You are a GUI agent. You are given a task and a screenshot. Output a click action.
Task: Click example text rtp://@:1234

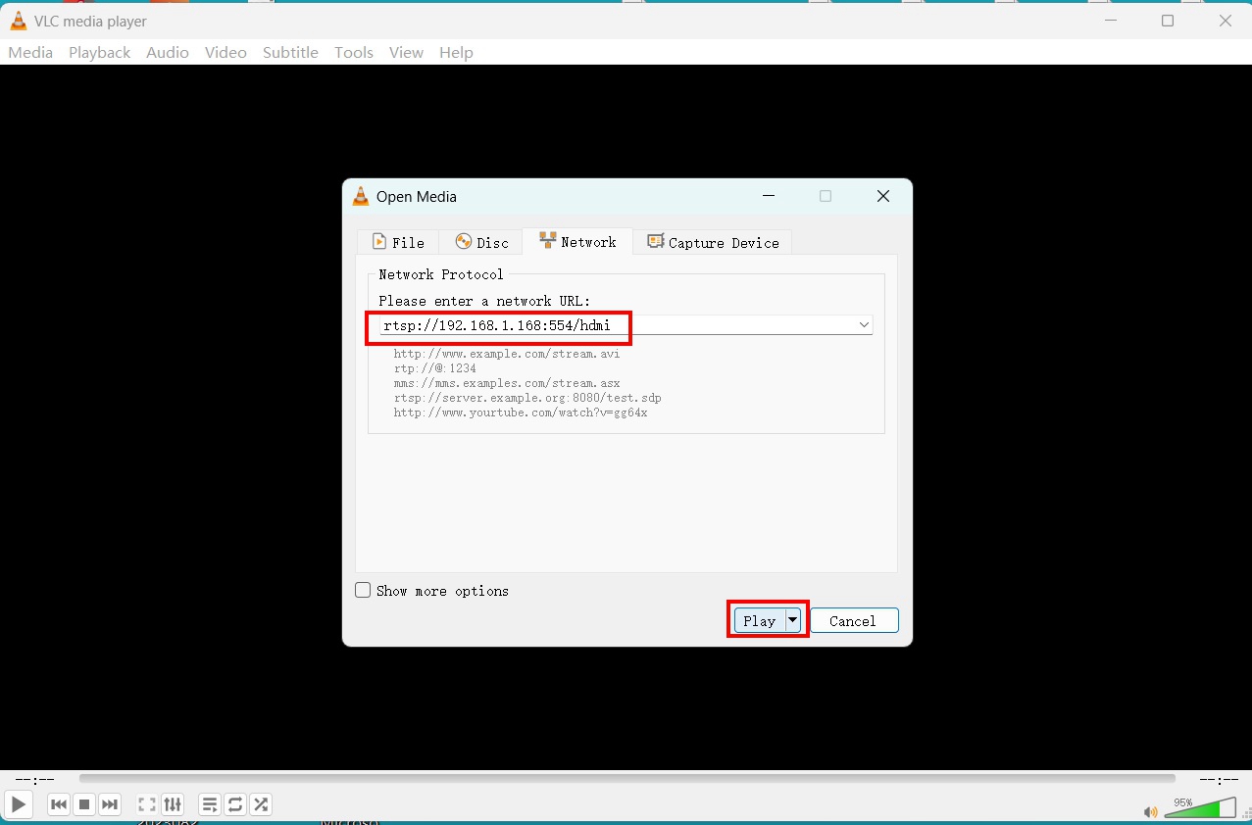pos(435,368)
